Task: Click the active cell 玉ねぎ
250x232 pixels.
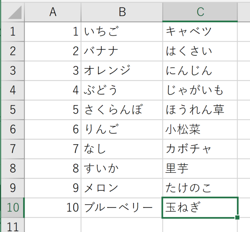Action: [200, 207]
